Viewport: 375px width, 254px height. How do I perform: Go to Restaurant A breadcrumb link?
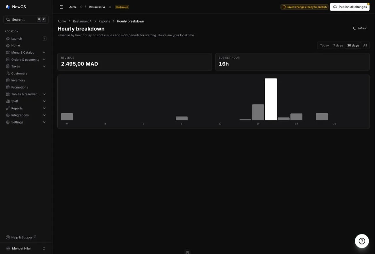[82, 21]
